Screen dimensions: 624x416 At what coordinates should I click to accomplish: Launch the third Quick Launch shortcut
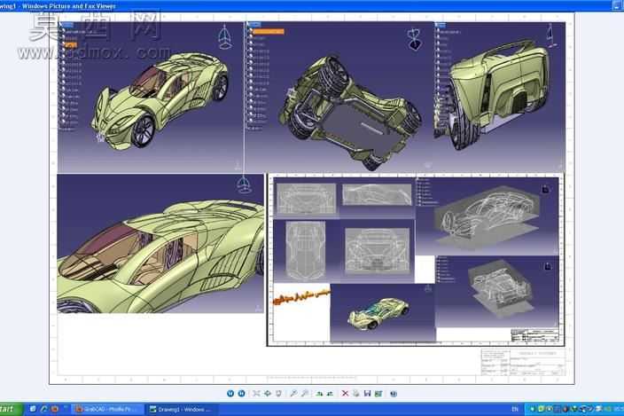[55, 409]
